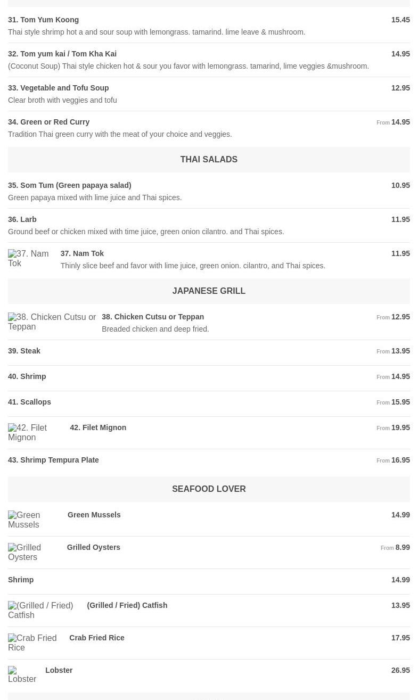
Task: Pick 35. Som Tum green papaya salad
Action: (69, 185)
